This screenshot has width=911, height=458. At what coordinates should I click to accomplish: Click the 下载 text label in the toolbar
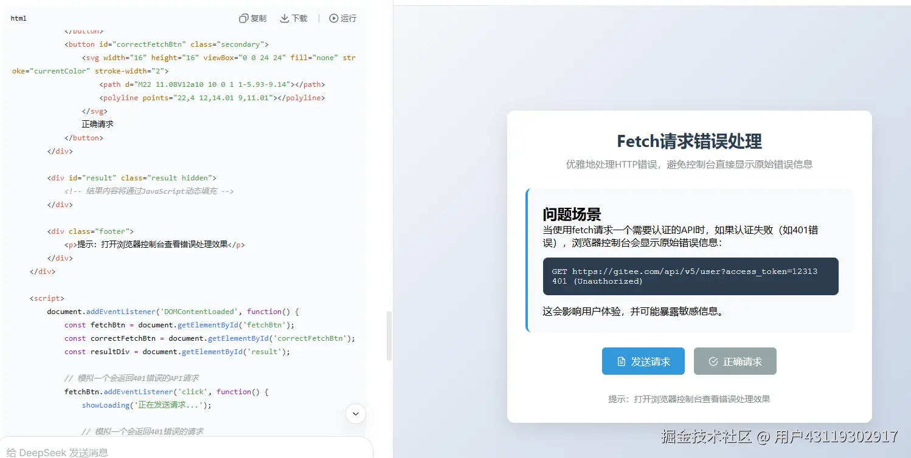(299, 18)
